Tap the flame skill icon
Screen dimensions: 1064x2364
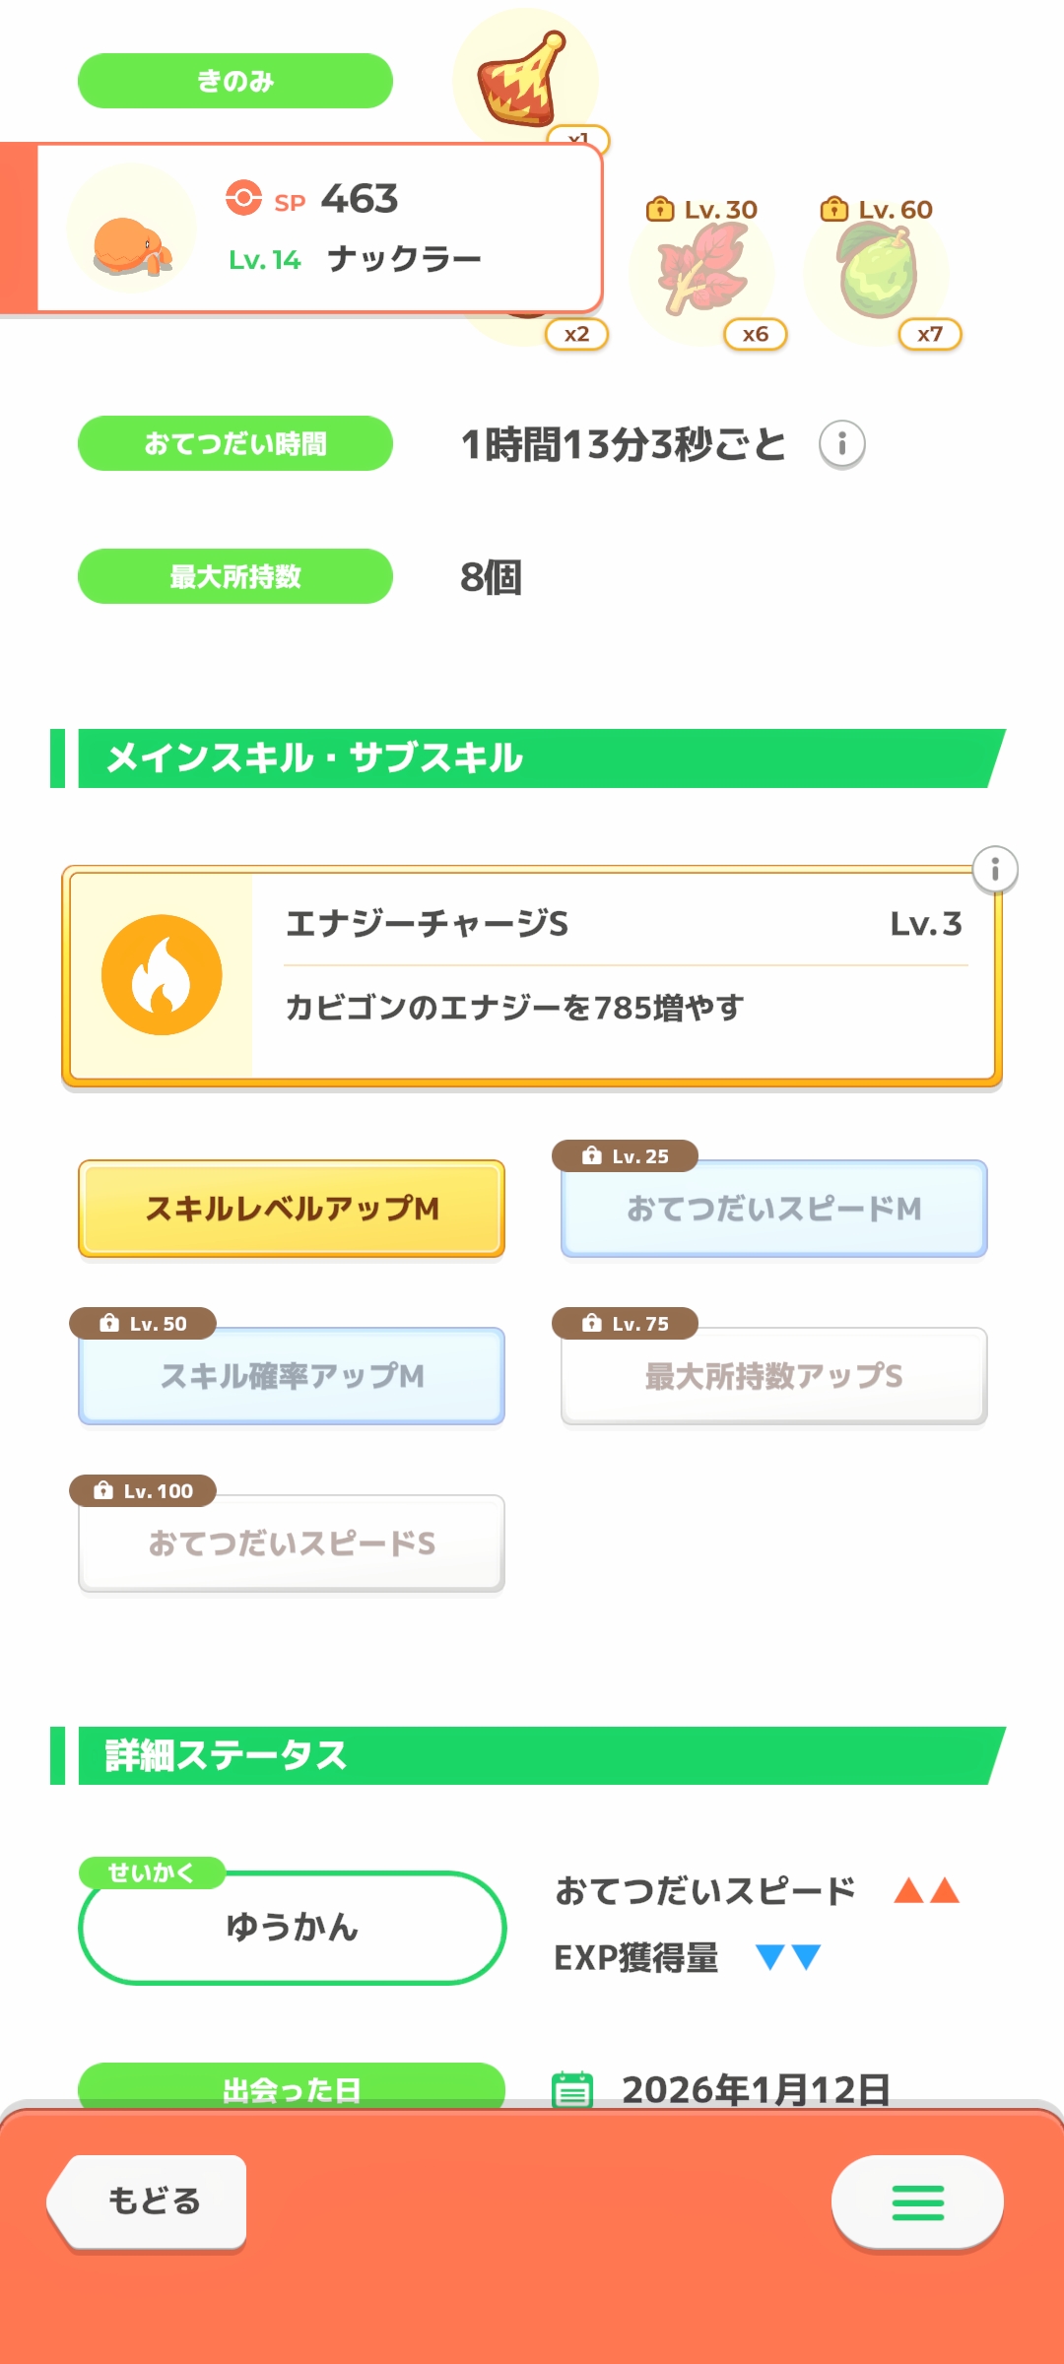(162, 975)
